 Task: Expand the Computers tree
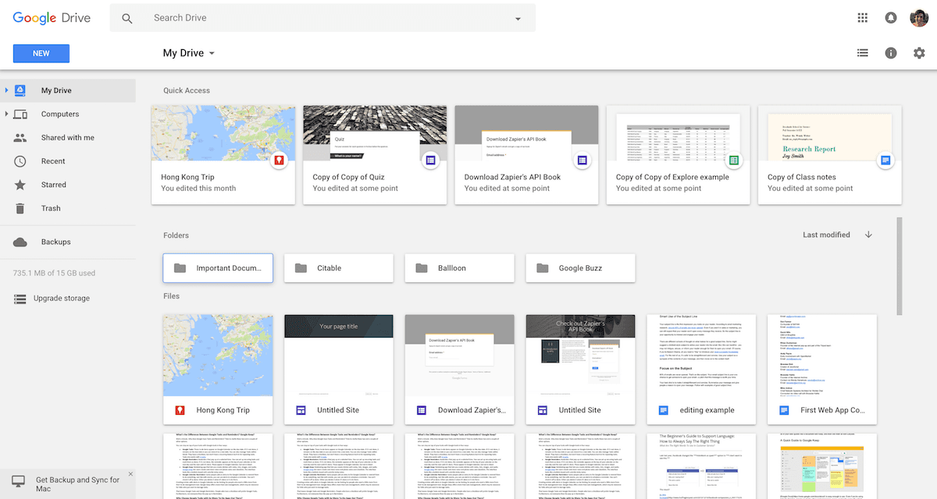click(x=6, y=115)
